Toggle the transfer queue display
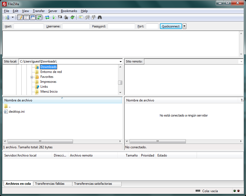Screen dimensions: 246x196 pos(39,18)
